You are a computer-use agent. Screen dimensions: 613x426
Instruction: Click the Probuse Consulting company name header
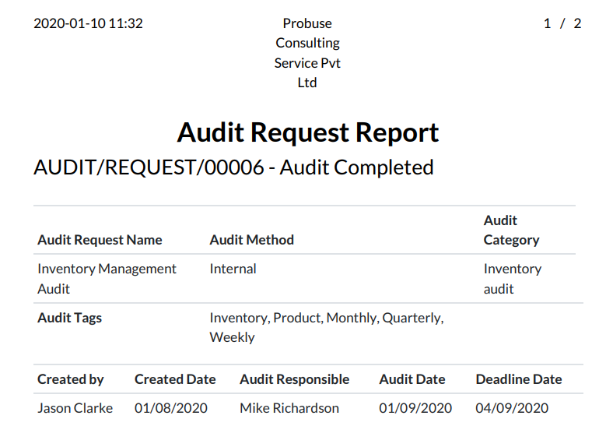point(307,53)
